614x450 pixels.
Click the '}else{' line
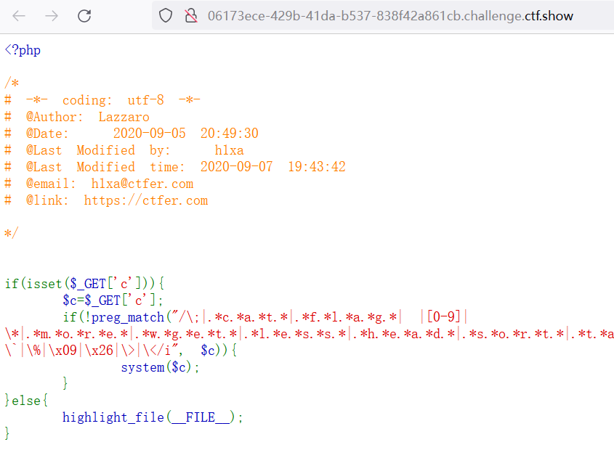pos(26,401)
